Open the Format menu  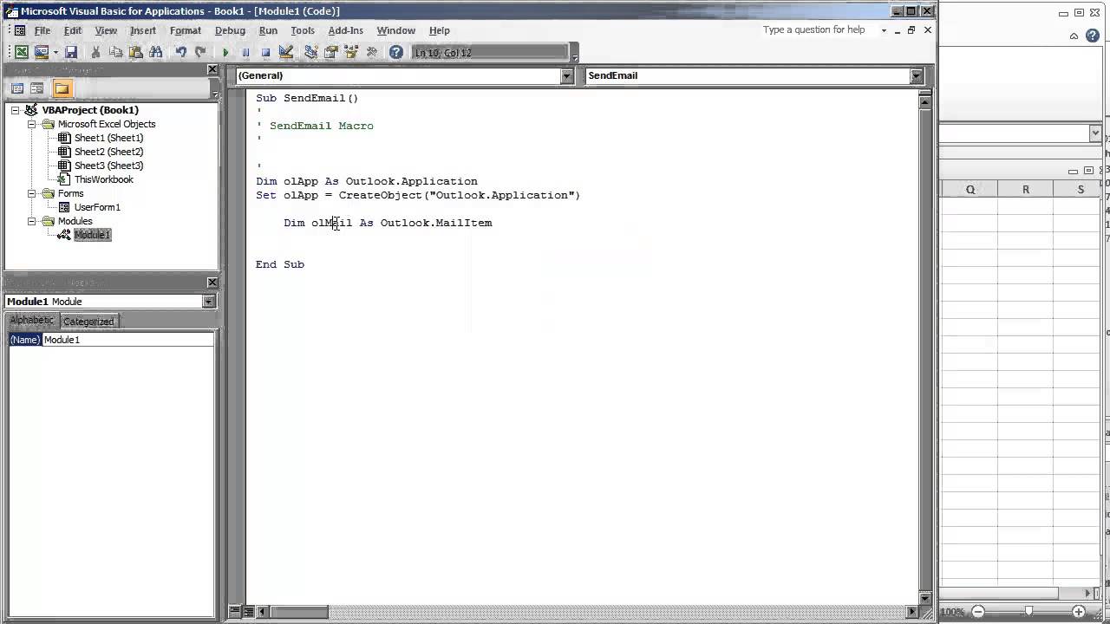[186, 30]
